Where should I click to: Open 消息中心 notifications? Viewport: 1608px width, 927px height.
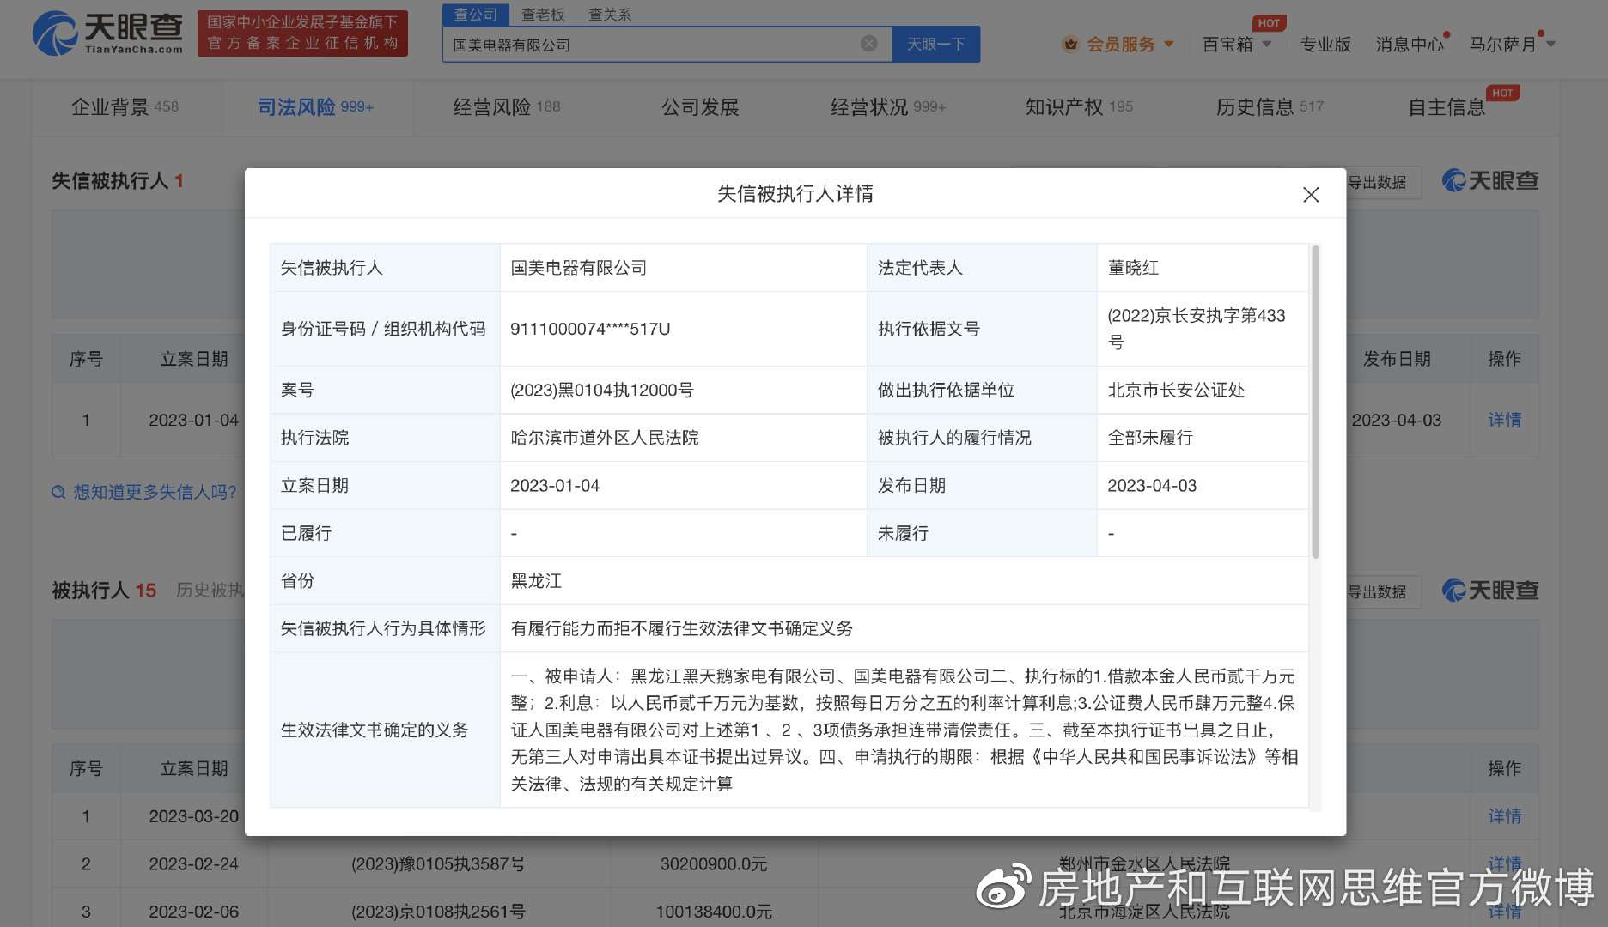pos(1410,44)
